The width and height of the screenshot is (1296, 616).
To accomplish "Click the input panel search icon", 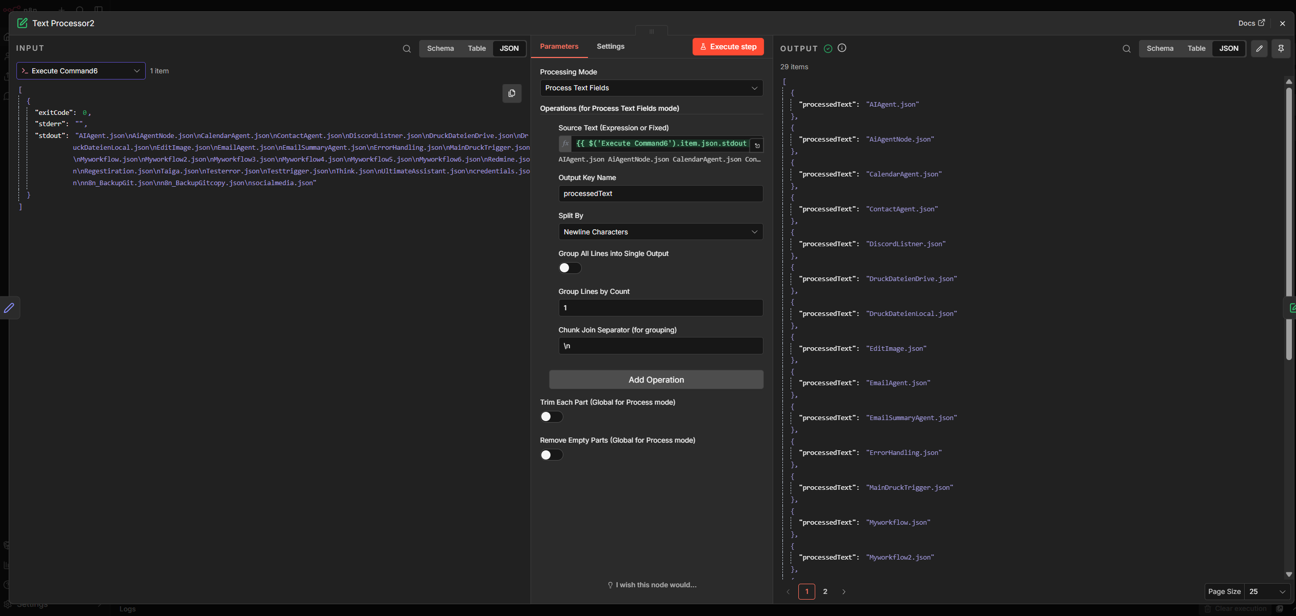I will point(406,49).
